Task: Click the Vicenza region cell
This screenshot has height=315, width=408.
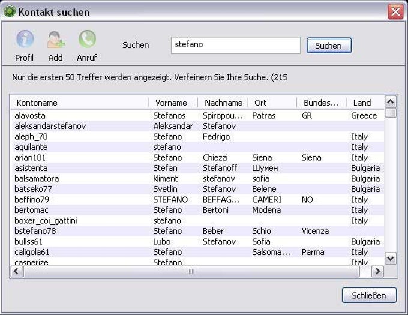Action: (x=315, y=231)
